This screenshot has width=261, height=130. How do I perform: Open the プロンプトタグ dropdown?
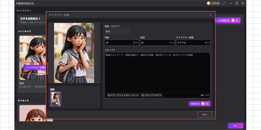[x=152, y=95]
